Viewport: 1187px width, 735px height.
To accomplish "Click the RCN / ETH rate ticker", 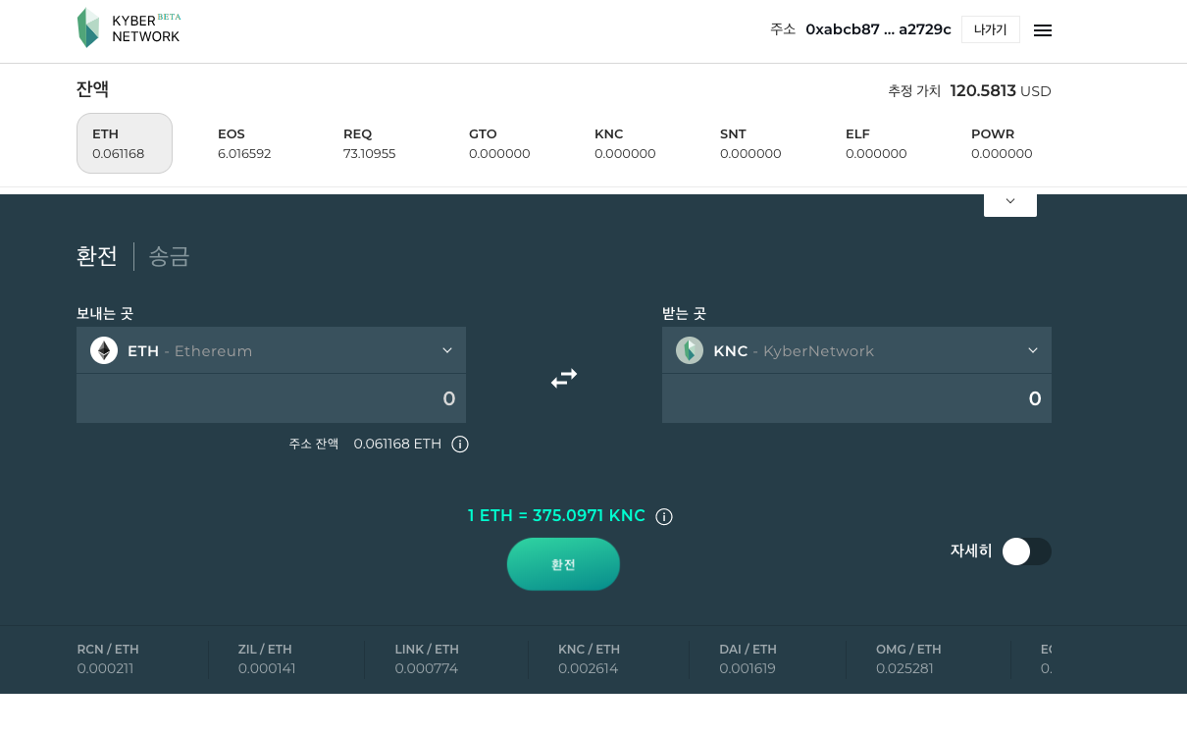I will tap(108, 658).
